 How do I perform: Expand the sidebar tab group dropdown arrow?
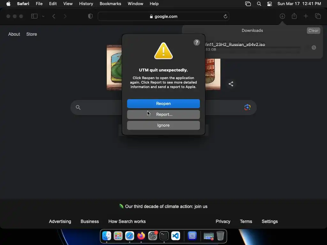click(43, 16)
